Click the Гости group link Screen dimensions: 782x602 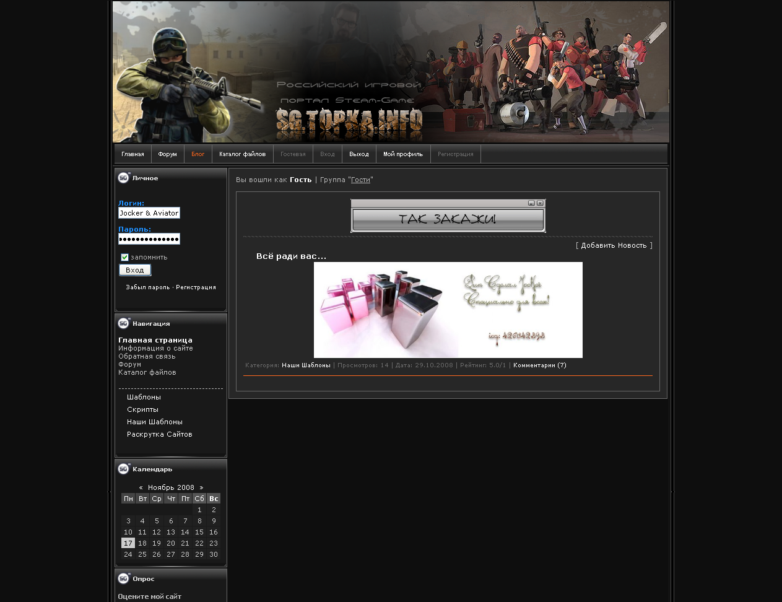pos(360,180)
